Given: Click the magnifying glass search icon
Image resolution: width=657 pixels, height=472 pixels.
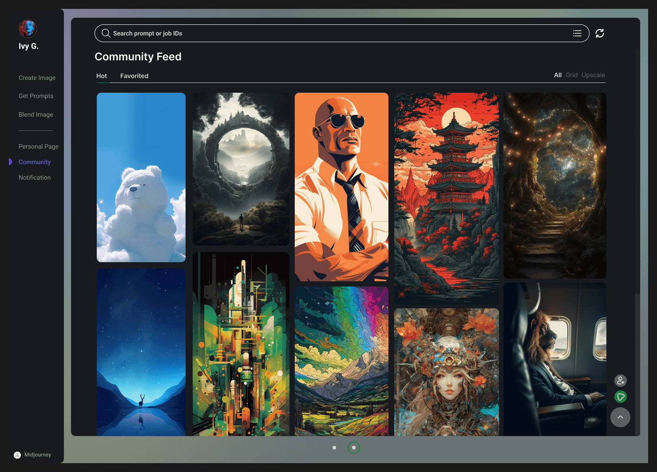Looking at the screenshot, I should click(106, 33).
